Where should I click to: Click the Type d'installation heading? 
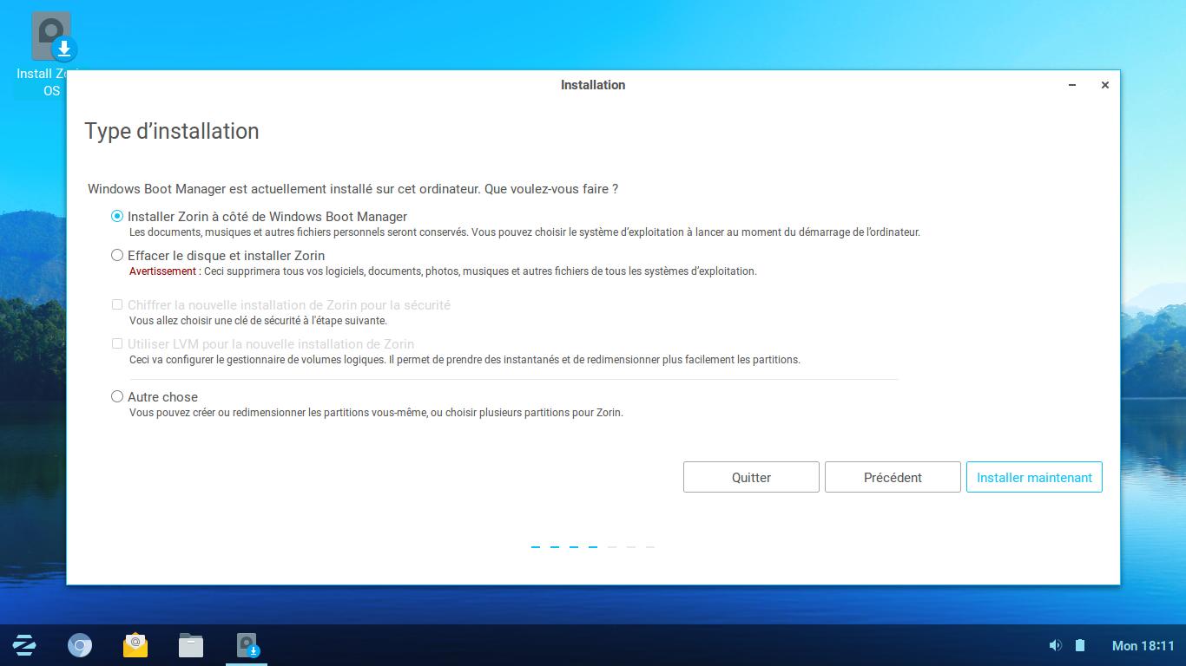(172, 132)
